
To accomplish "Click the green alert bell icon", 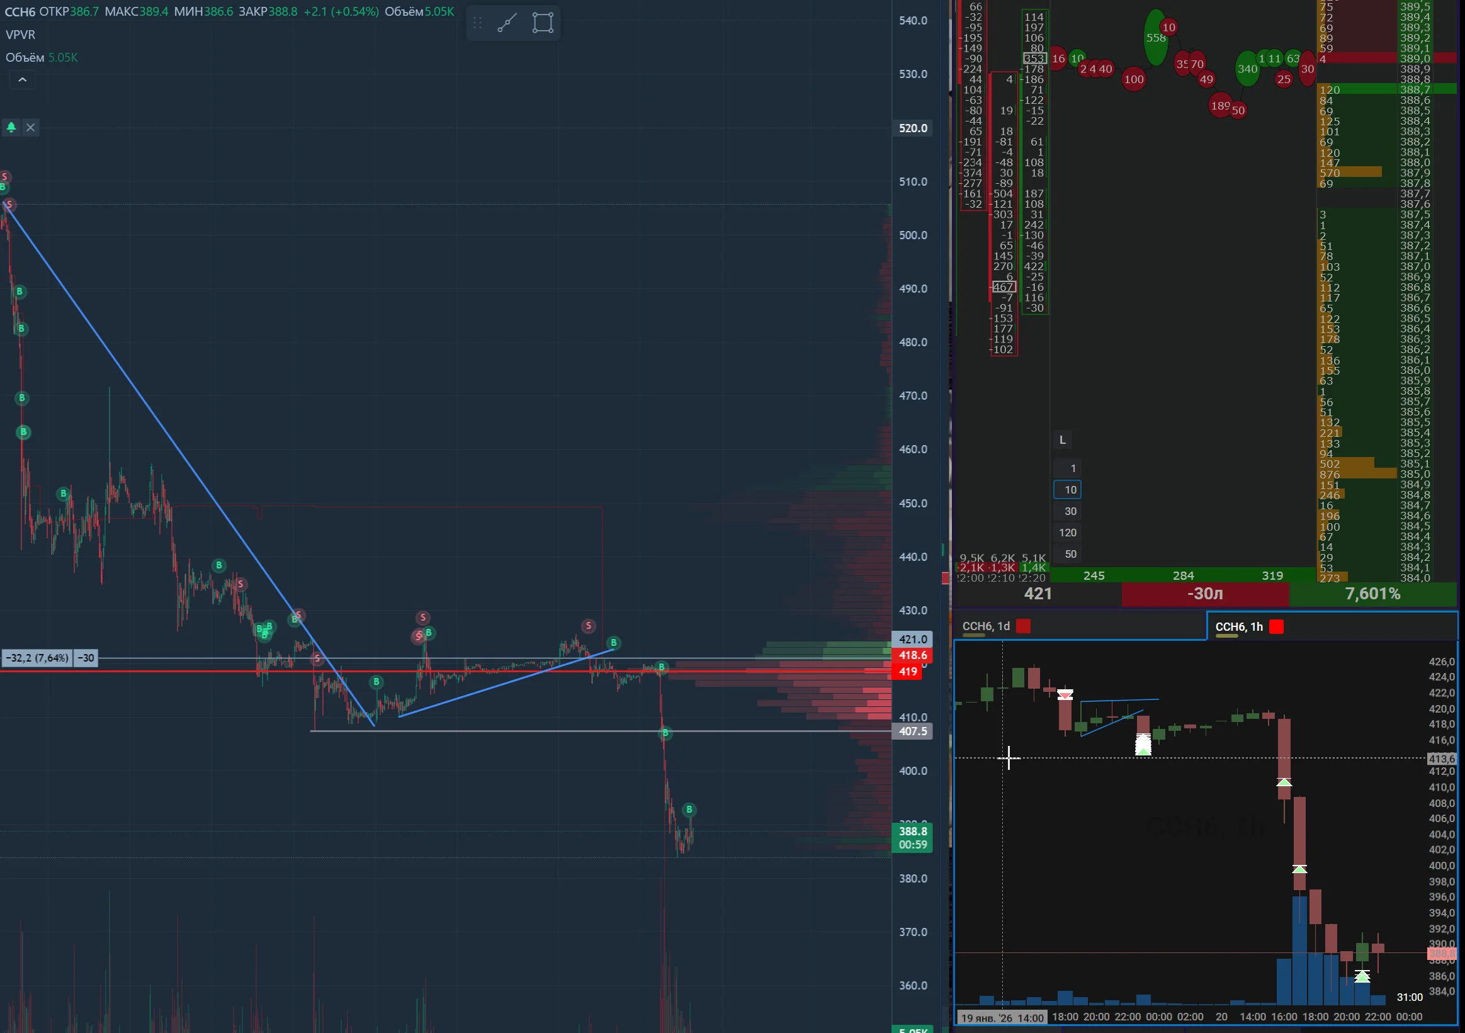I will [x=11, y=128].
